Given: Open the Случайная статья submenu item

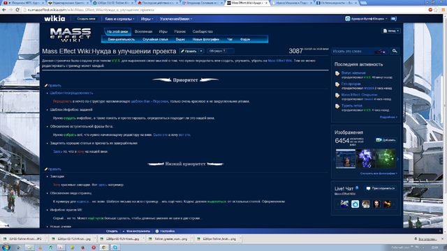Looking at the screenshot, I should 155,39.
